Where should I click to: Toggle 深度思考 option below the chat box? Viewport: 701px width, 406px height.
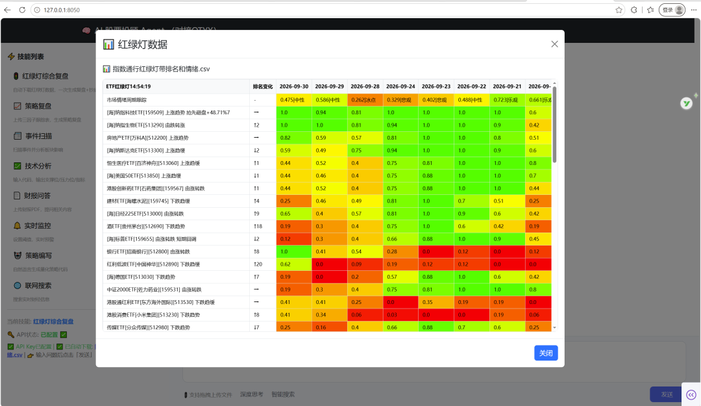(251, 394)
